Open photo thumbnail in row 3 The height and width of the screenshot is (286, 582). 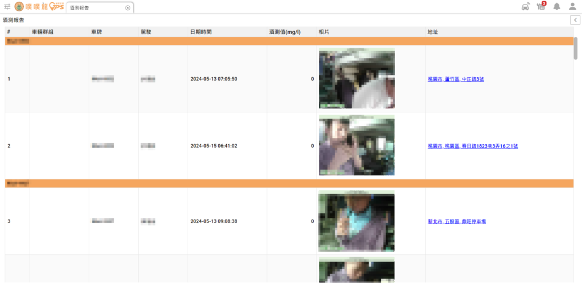click(357, 221)
